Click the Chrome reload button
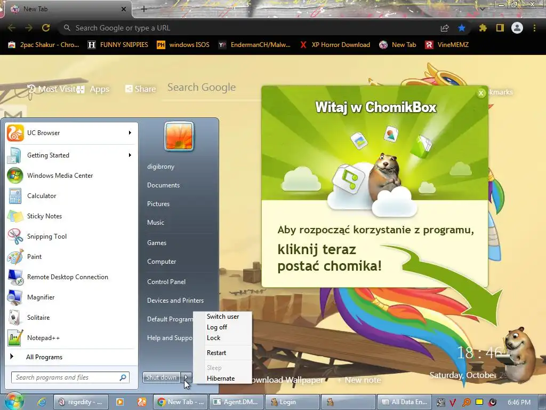 (46, 28)
